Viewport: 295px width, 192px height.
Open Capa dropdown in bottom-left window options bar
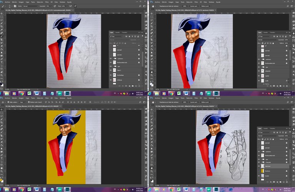click(x=23, y=102)
